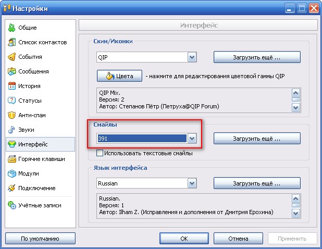Click the По умолчанию button
The image size is (322, 249).
[x=40, y=239]
